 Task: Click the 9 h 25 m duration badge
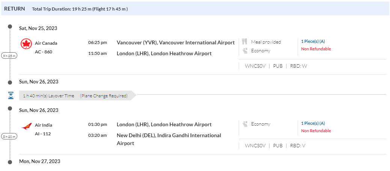coord(9,56)
